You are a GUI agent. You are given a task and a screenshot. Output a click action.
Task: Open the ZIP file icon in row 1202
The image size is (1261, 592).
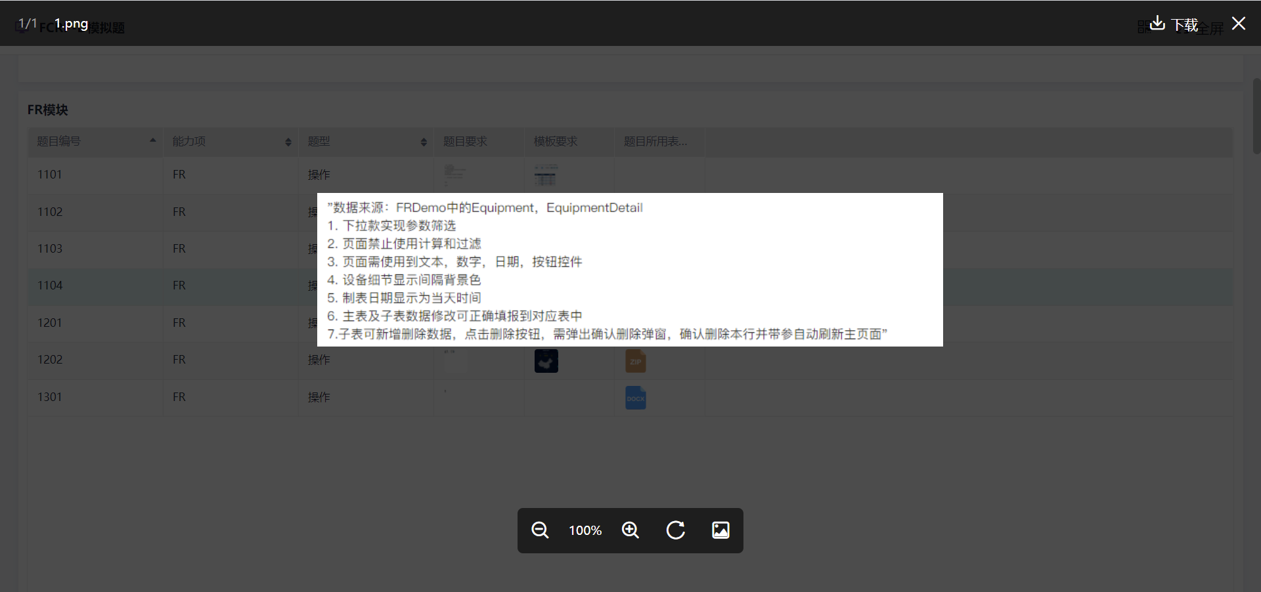tap(636, 360)
